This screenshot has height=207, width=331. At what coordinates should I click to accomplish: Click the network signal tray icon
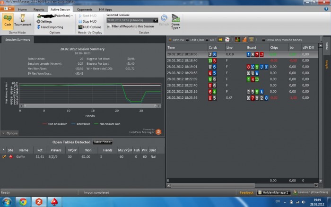click(x=297, y=202)
